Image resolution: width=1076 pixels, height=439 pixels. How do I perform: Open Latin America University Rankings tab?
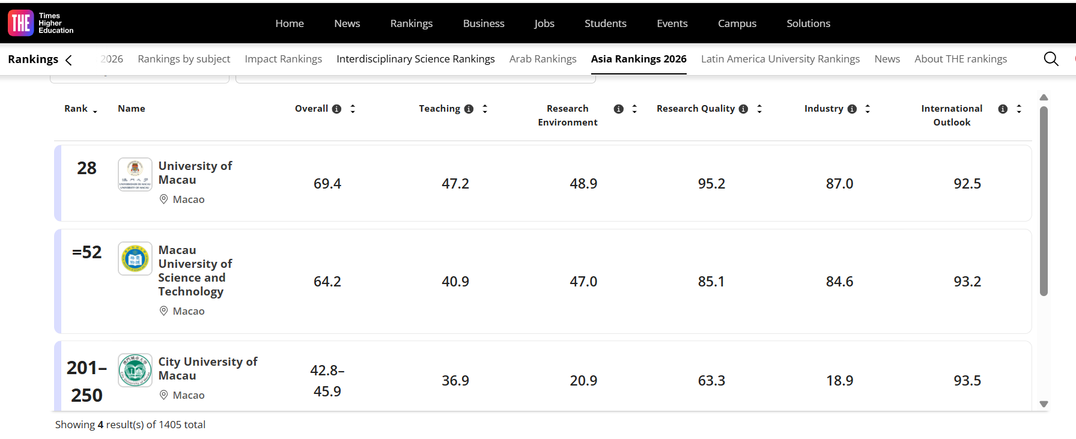[x=780, y=59]
